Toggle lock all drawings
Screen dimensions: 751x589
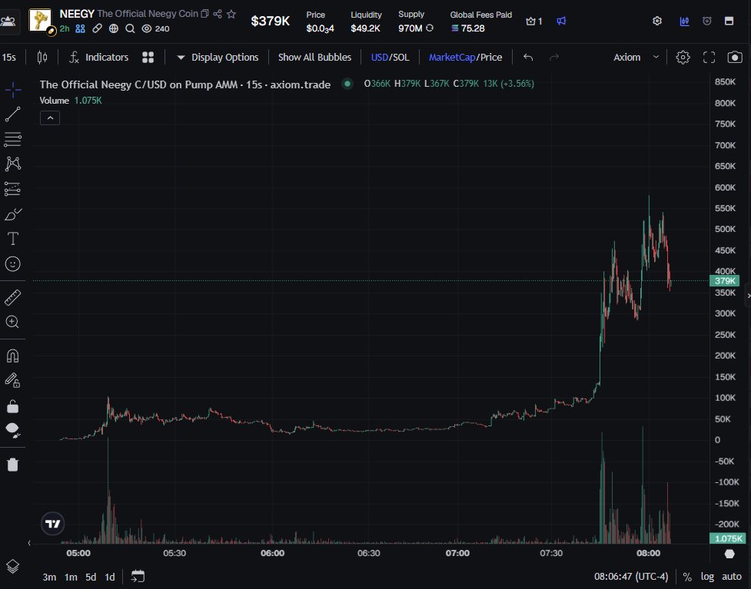(x=13, y=406)
